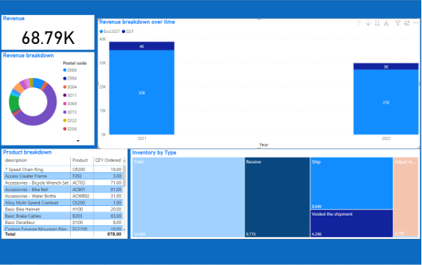Click the drill up arrow icon
Image resolution: width=422 pixels, height=265 pixels.
tap(359, 23)
